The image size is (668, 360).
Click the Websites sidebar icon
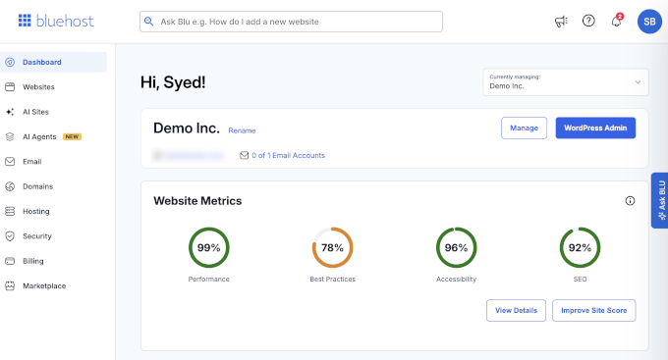click(10, 86)
